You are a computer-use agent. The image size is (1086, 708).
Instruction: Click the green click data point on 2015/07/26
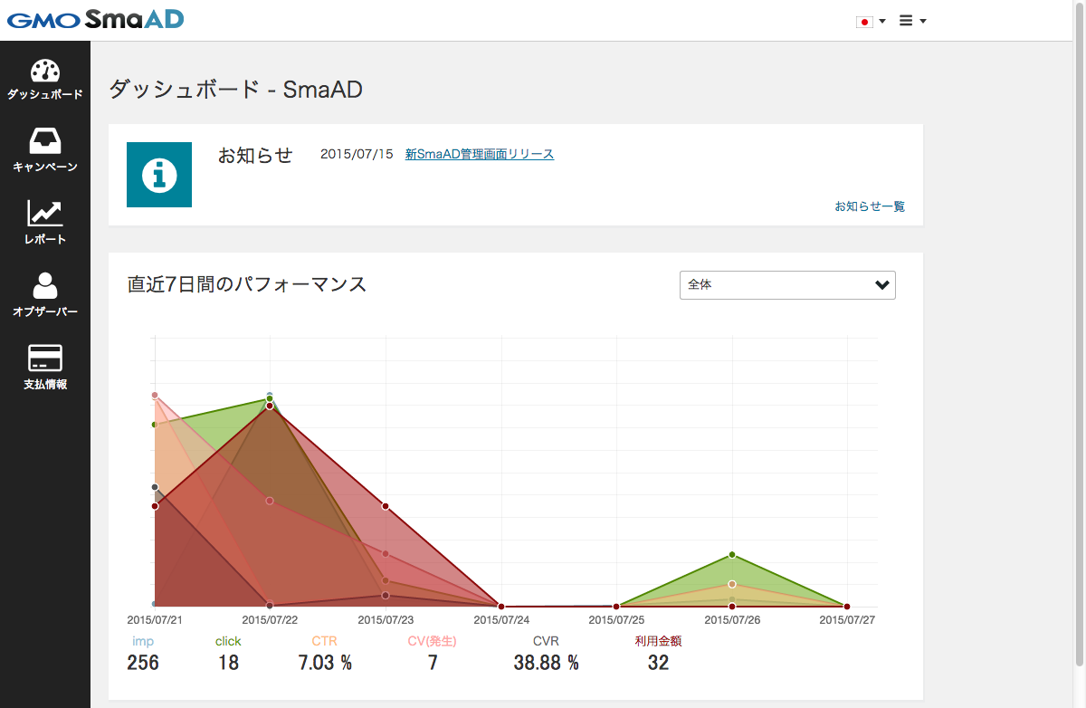[732, 554]
